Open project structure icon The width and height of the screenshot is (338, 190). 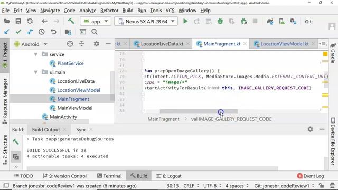pyautogui.click(x=68, y=32)
